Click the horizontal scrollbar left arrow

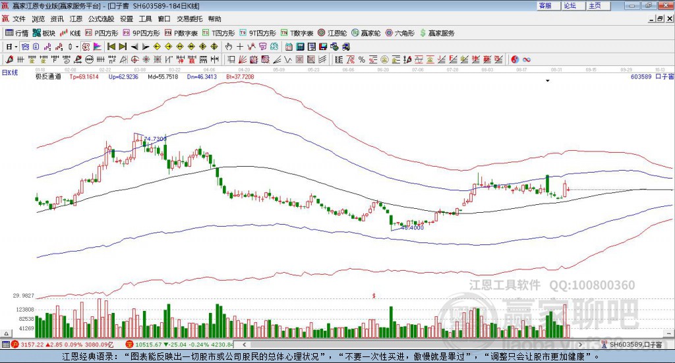244,345
